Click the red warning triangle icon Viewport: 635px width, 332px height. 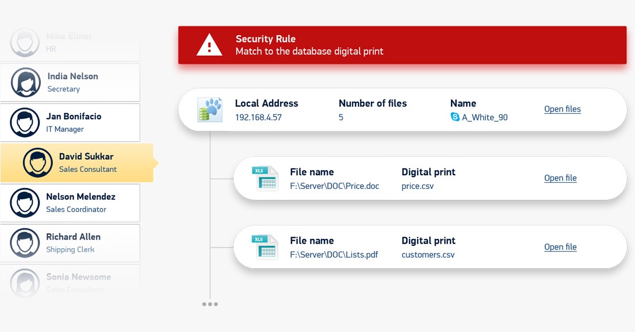pyautogui.click(x=209, y=45)
